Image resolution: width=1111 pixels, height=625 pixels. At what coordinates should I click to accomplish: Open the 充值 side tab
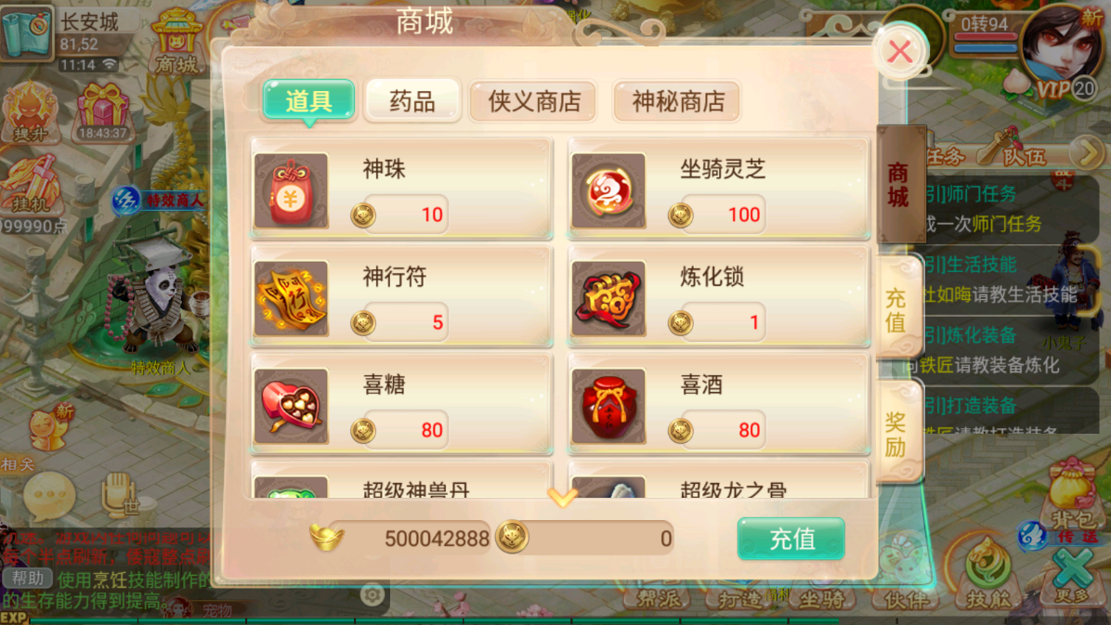tap(897, 309)
